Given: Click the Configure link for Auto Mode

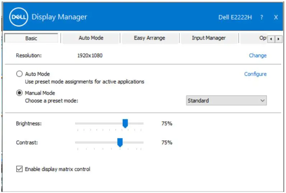Looking at the screenshot, I should pos(255,74).
